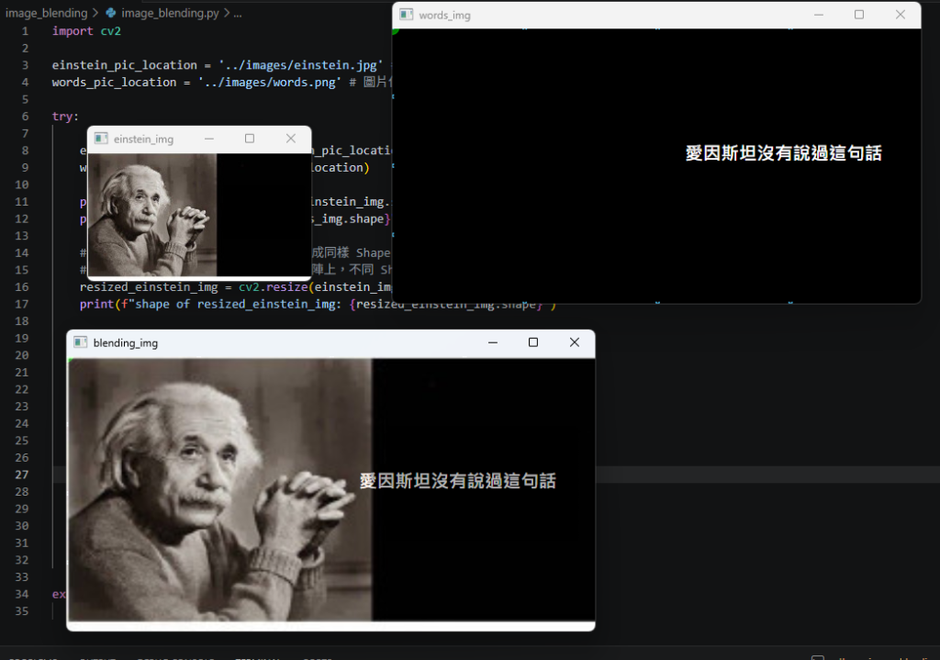Click the blending_img window app icon

(81, 342)
